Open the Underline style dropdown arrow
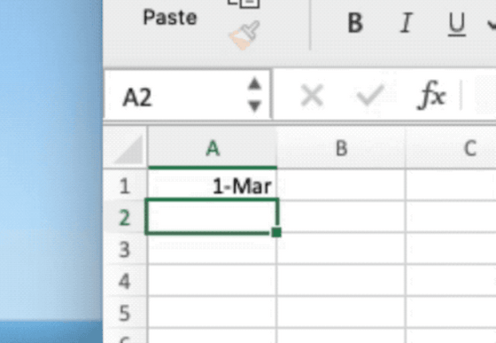Viewport: 496px width, 343px height. (x=492, y=24)
